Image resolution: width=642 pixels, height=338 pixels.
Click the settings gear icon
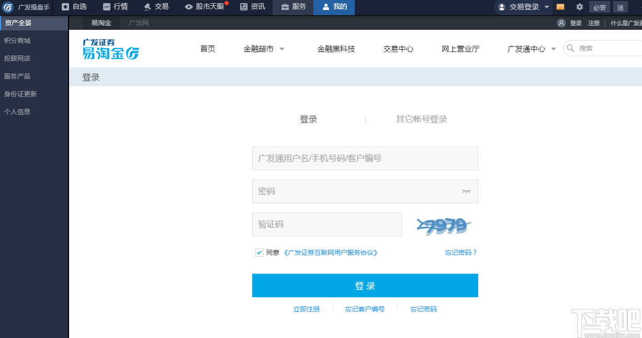(579, 7)
